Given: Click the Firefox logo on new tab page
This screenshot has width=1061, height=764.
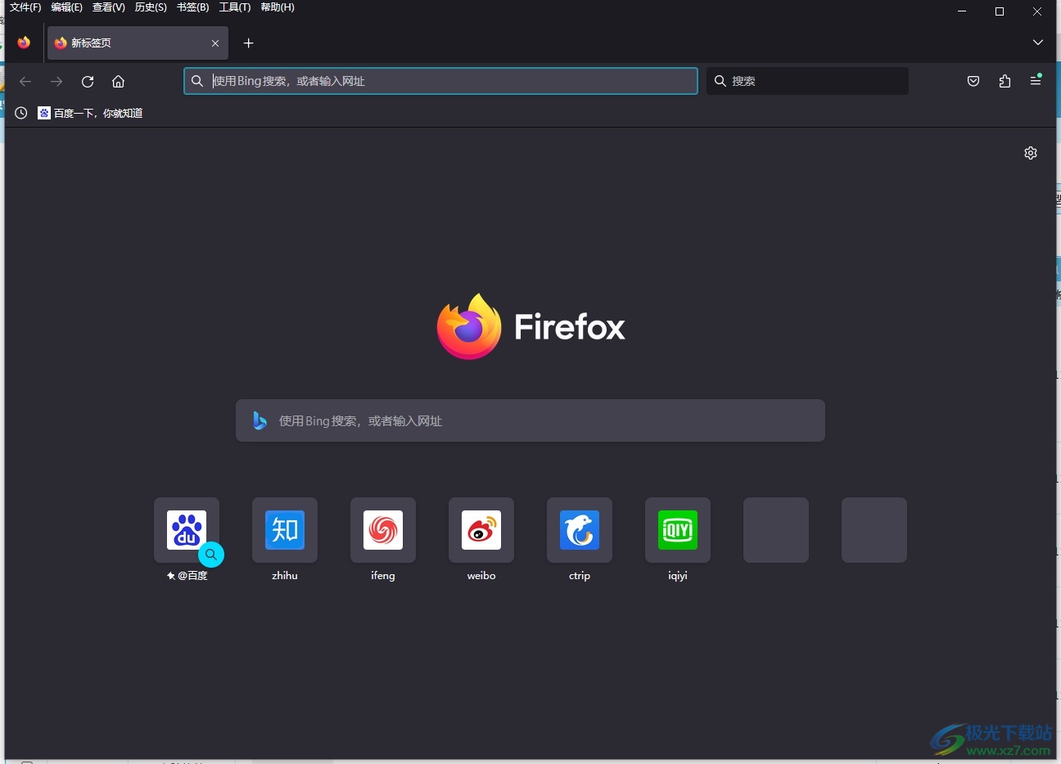Looking at the screenshot, I should [x=530, y=327].
